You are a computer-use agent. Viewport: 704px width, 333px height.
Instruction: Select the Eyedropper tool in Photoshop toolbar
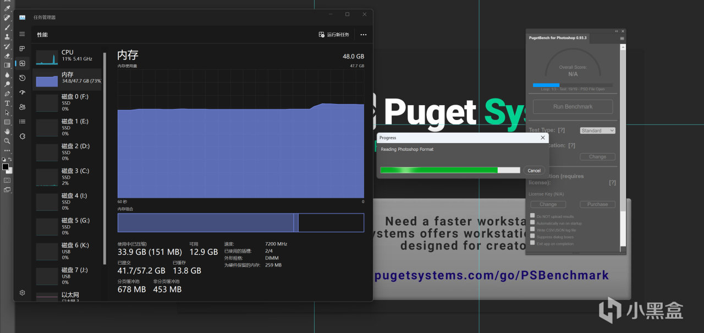pyautogui.click(x=7, y=8)
